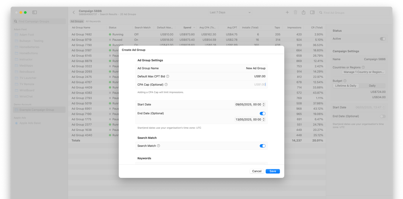
Task: Select the Example Campaign Group folder icon
Action: pyautogui.click(x=17, y=110)
